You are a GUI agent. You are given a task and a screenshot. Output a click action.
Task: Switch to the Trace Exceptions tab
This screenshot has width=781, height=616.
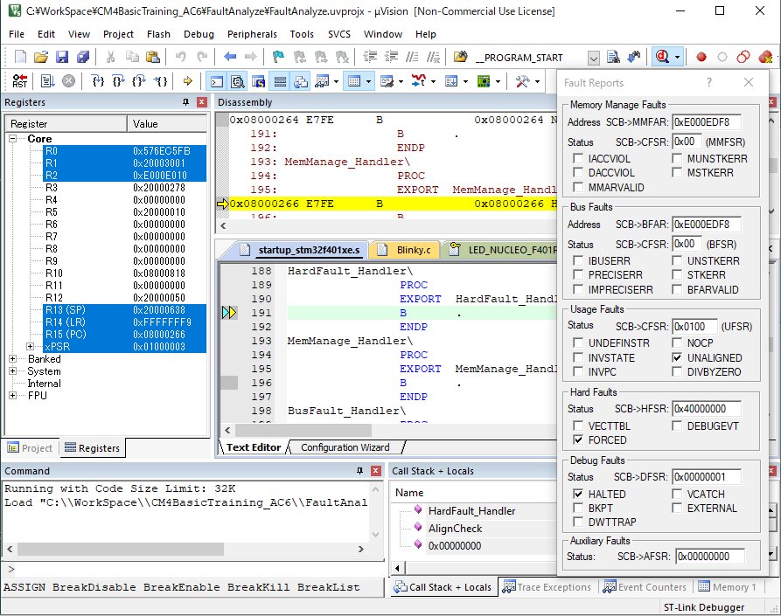(547, 587)
